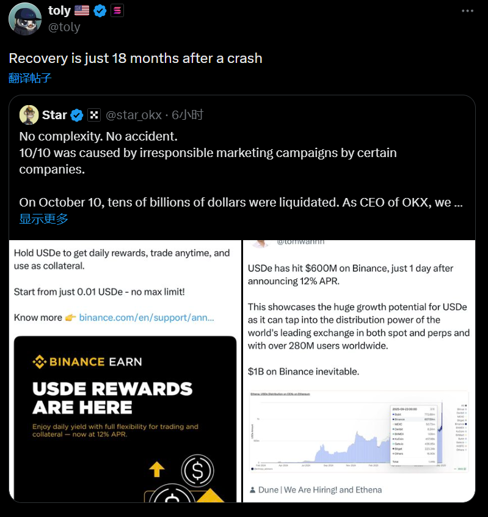Viewport: 488px width, 517px height.
Task: Click the @star_okx handle
Action: (x=133, y=115)
